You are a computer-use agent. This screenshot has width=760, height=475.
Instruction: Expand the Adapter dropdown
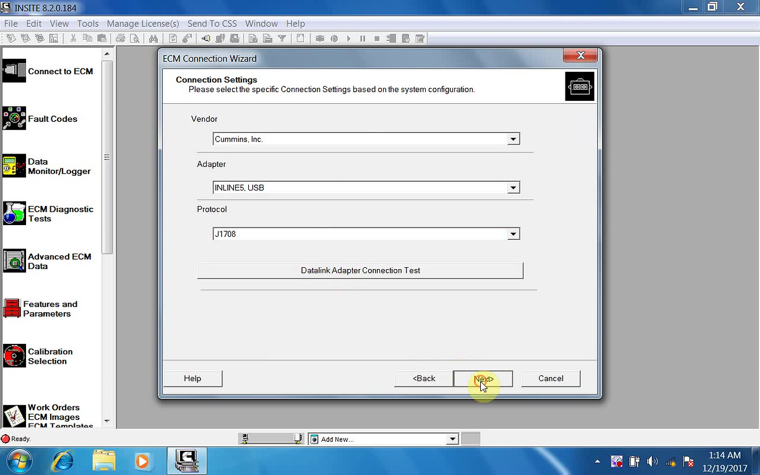coord(513,187)
